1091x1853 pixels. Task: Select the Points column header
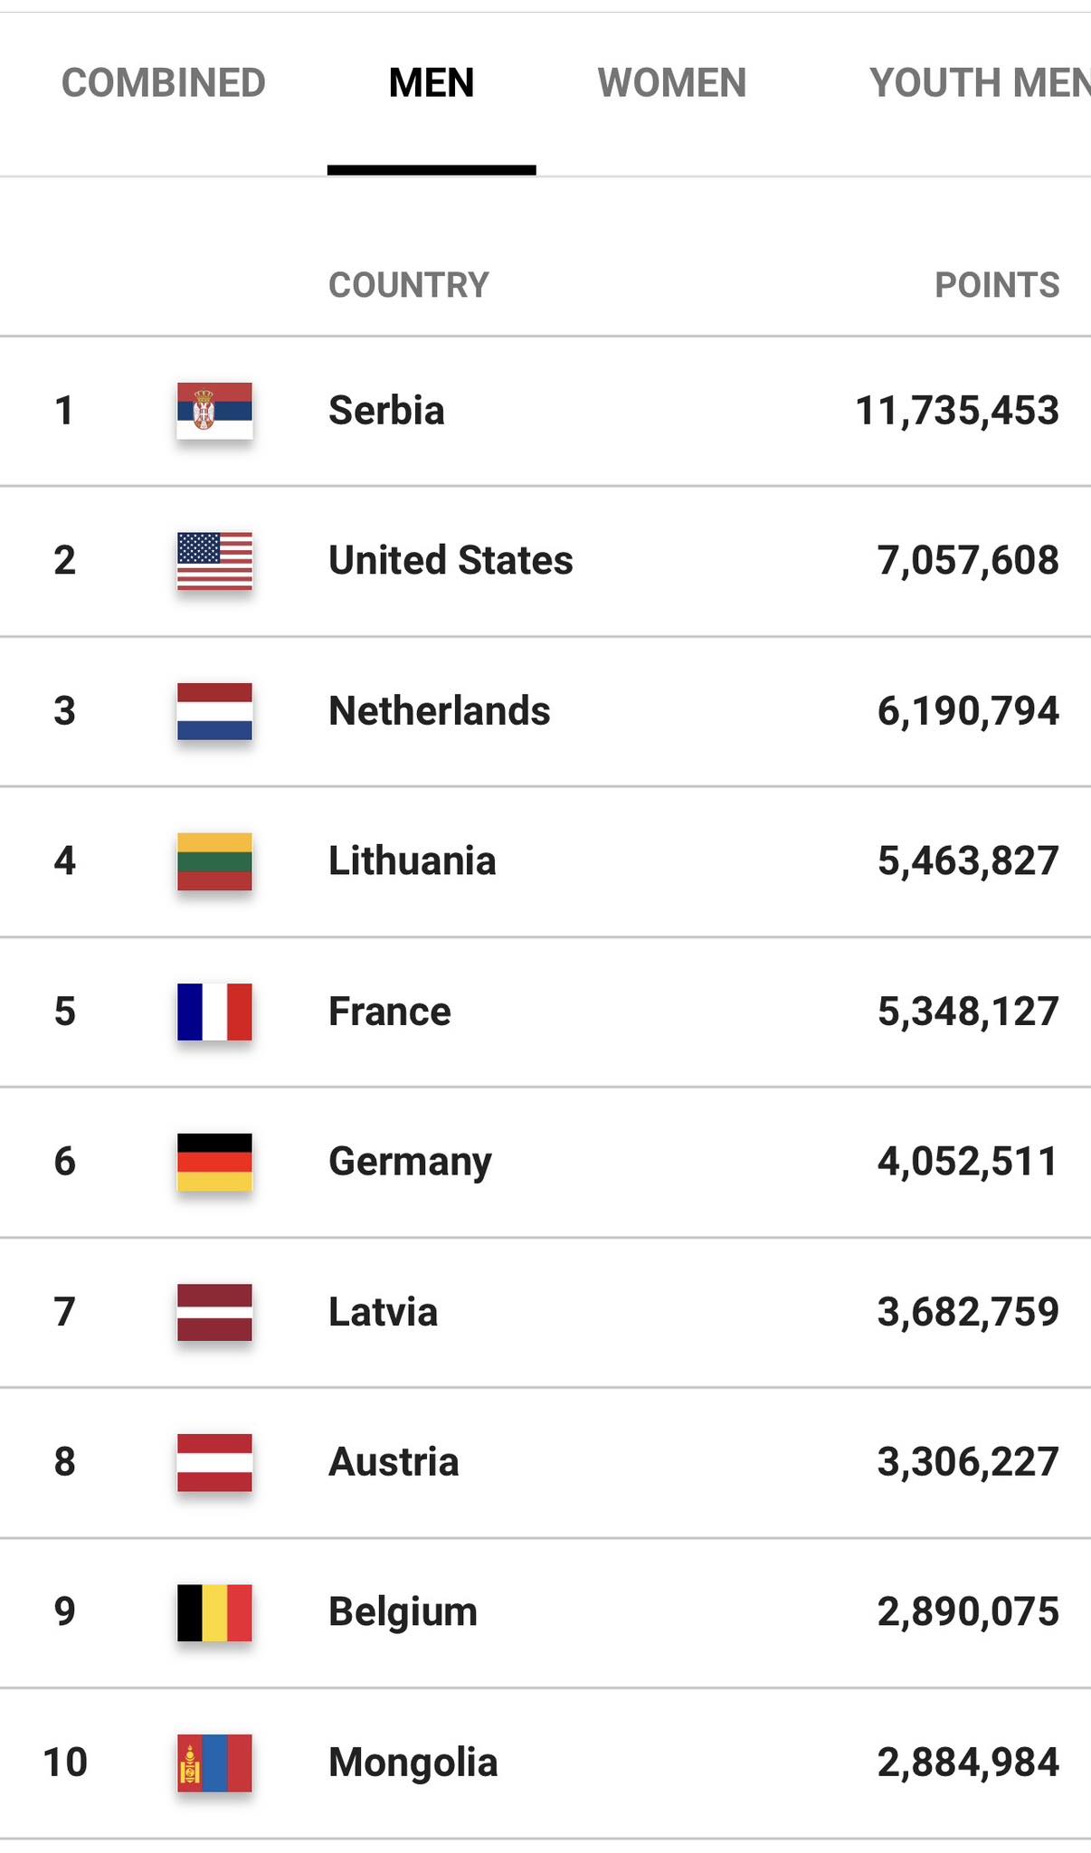coord(996,285)
